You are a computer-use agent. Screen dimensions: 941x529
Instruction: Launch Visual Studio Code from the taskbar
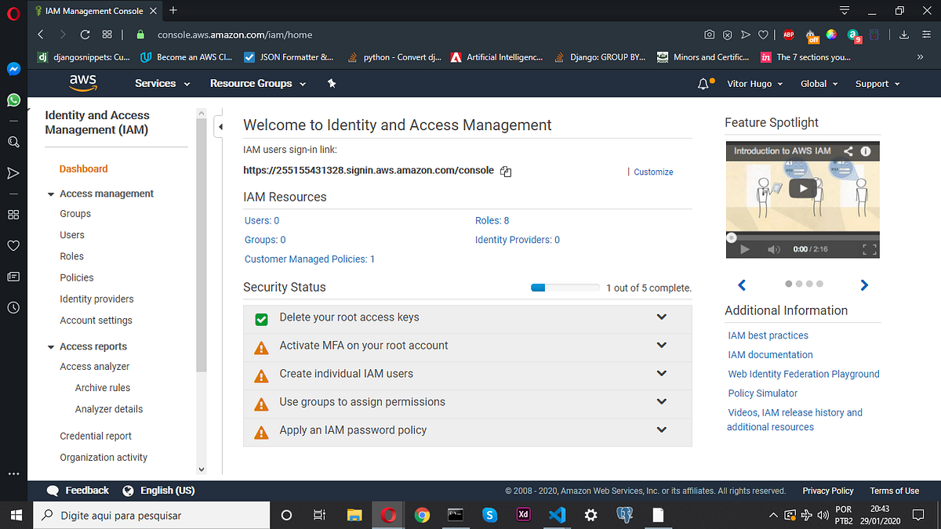[557, 515]
